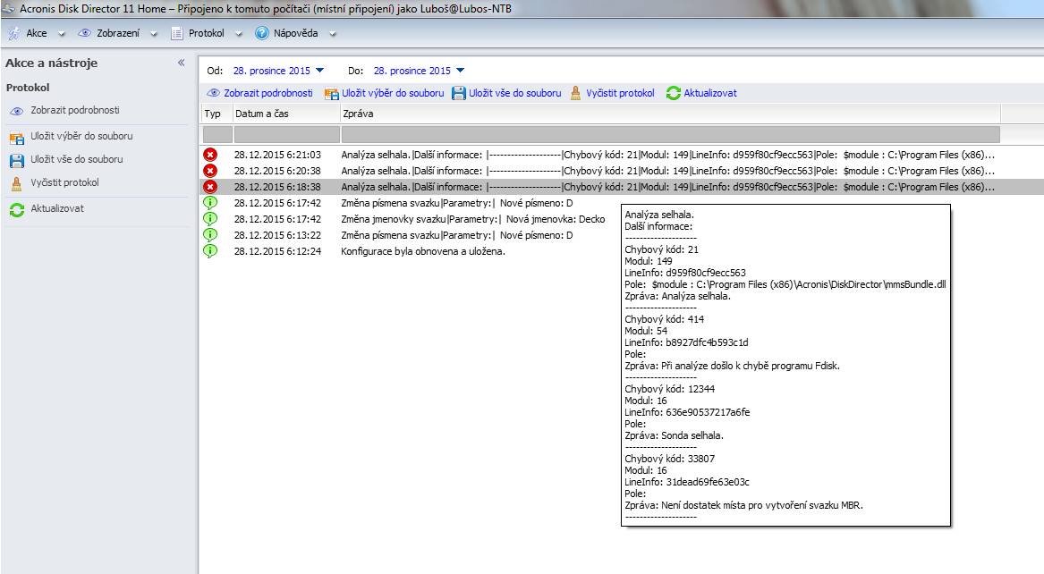Click the info icon of the 6:12:24 entry
This screenshot has height=574, width=1044.
point(210,250)
